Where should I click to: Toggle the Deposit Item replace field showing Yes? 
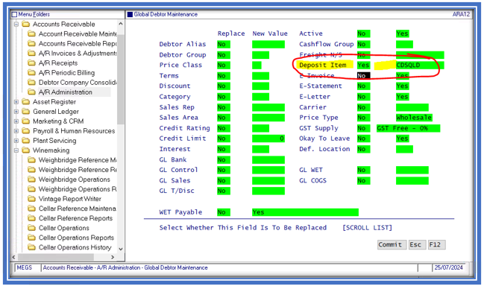(x=363, y=65)
